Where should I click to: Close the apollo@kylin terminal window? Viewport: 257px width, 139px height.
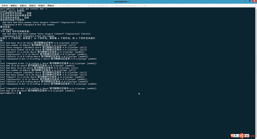point(254,1)
